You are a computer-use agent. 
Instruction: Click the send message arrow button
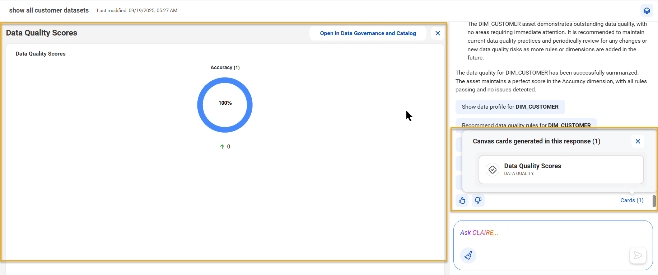click(638, 255)
